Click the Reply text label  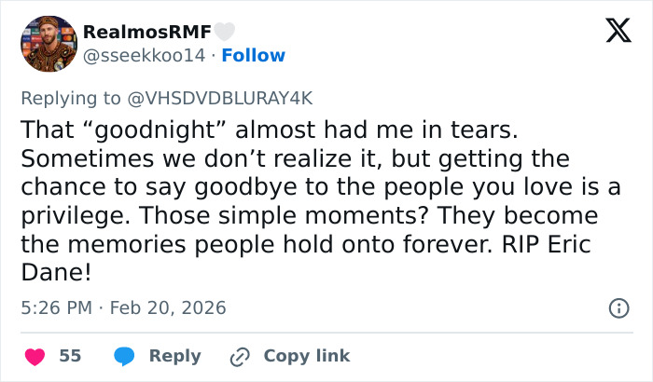174,356
